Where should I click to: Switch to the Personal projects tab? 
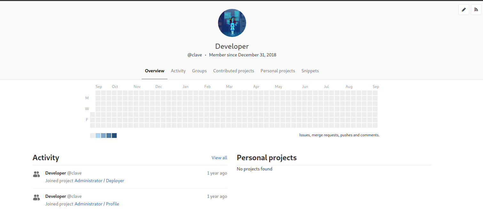[277, 71]
